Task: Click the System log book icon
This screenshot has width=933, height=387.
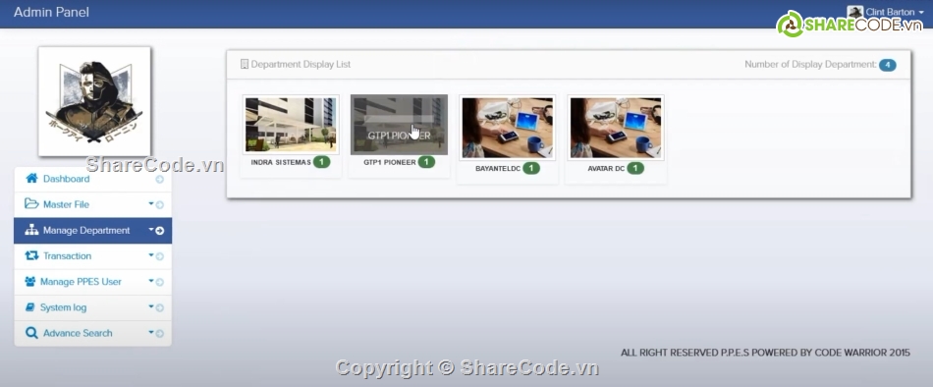Action: 29,307
